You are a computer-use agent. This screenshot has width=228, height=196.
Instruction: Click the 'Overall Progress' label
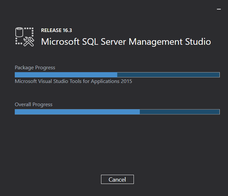pyautogui.click(x=34, y=105)
